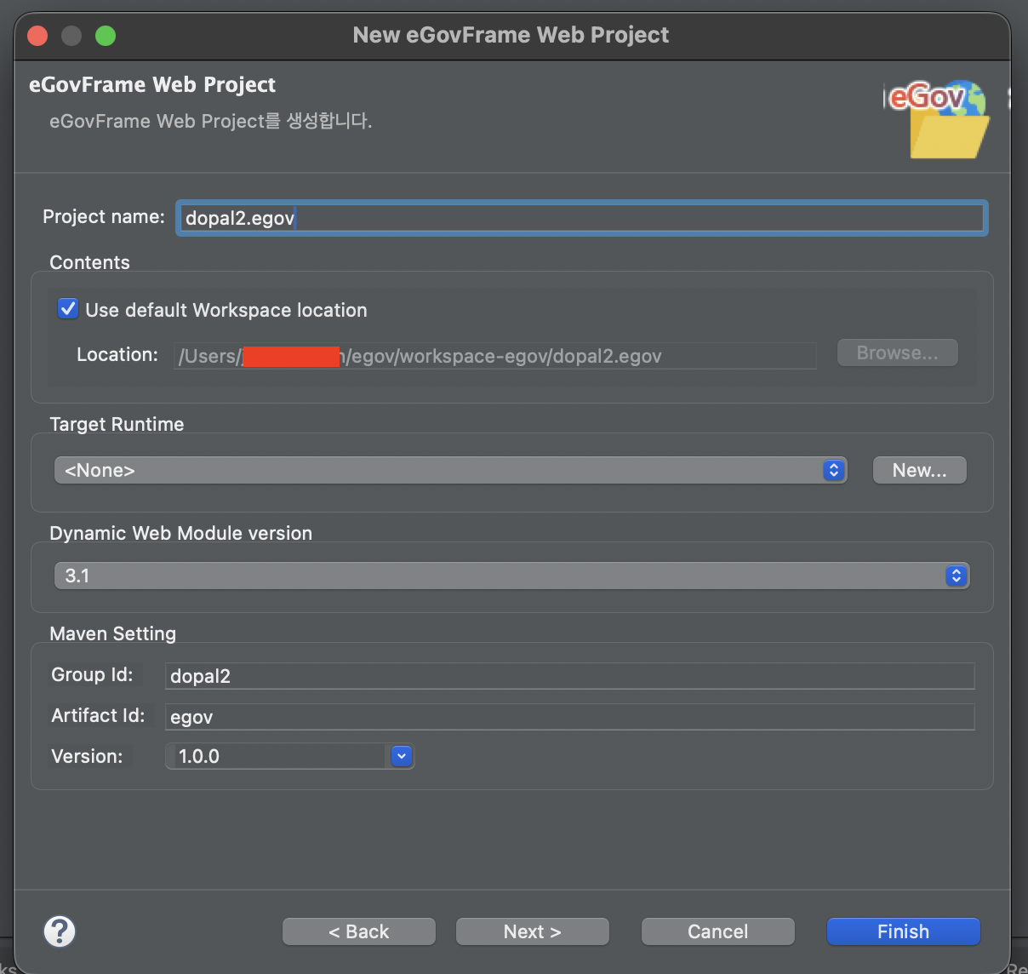Open the Version 1.0.0 combo arrow
Image resolution: width=1028 pixels, height=974 pixels.
402,756
